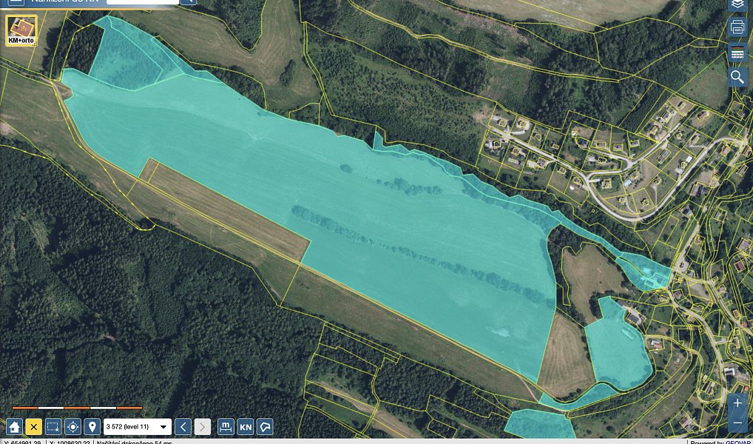Zoom in with plus button

pyautogui.click(x=738, y=403)
